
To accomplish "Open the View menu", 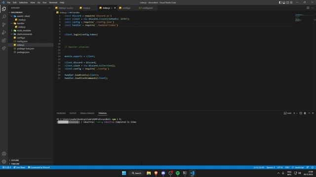I will click(33, 2).
